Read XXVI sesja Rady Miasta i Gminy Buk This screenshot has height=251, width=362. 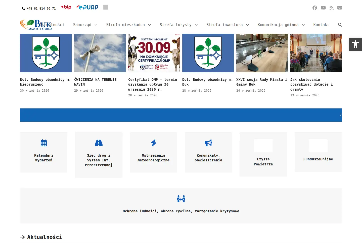262,82
